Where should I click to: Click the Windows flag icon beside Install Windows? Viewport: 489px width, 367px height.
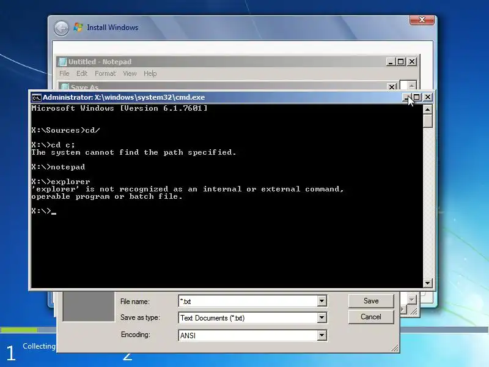click(78, 27)
